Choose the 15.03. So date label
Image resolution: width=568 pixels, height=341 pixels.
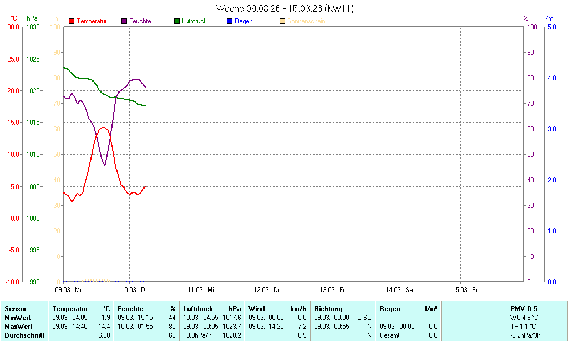[466, 290]
